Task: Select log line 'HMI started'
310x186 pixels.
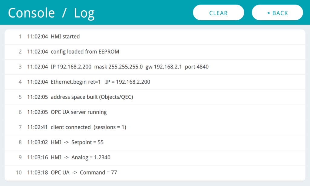Action: pos(155,37)
